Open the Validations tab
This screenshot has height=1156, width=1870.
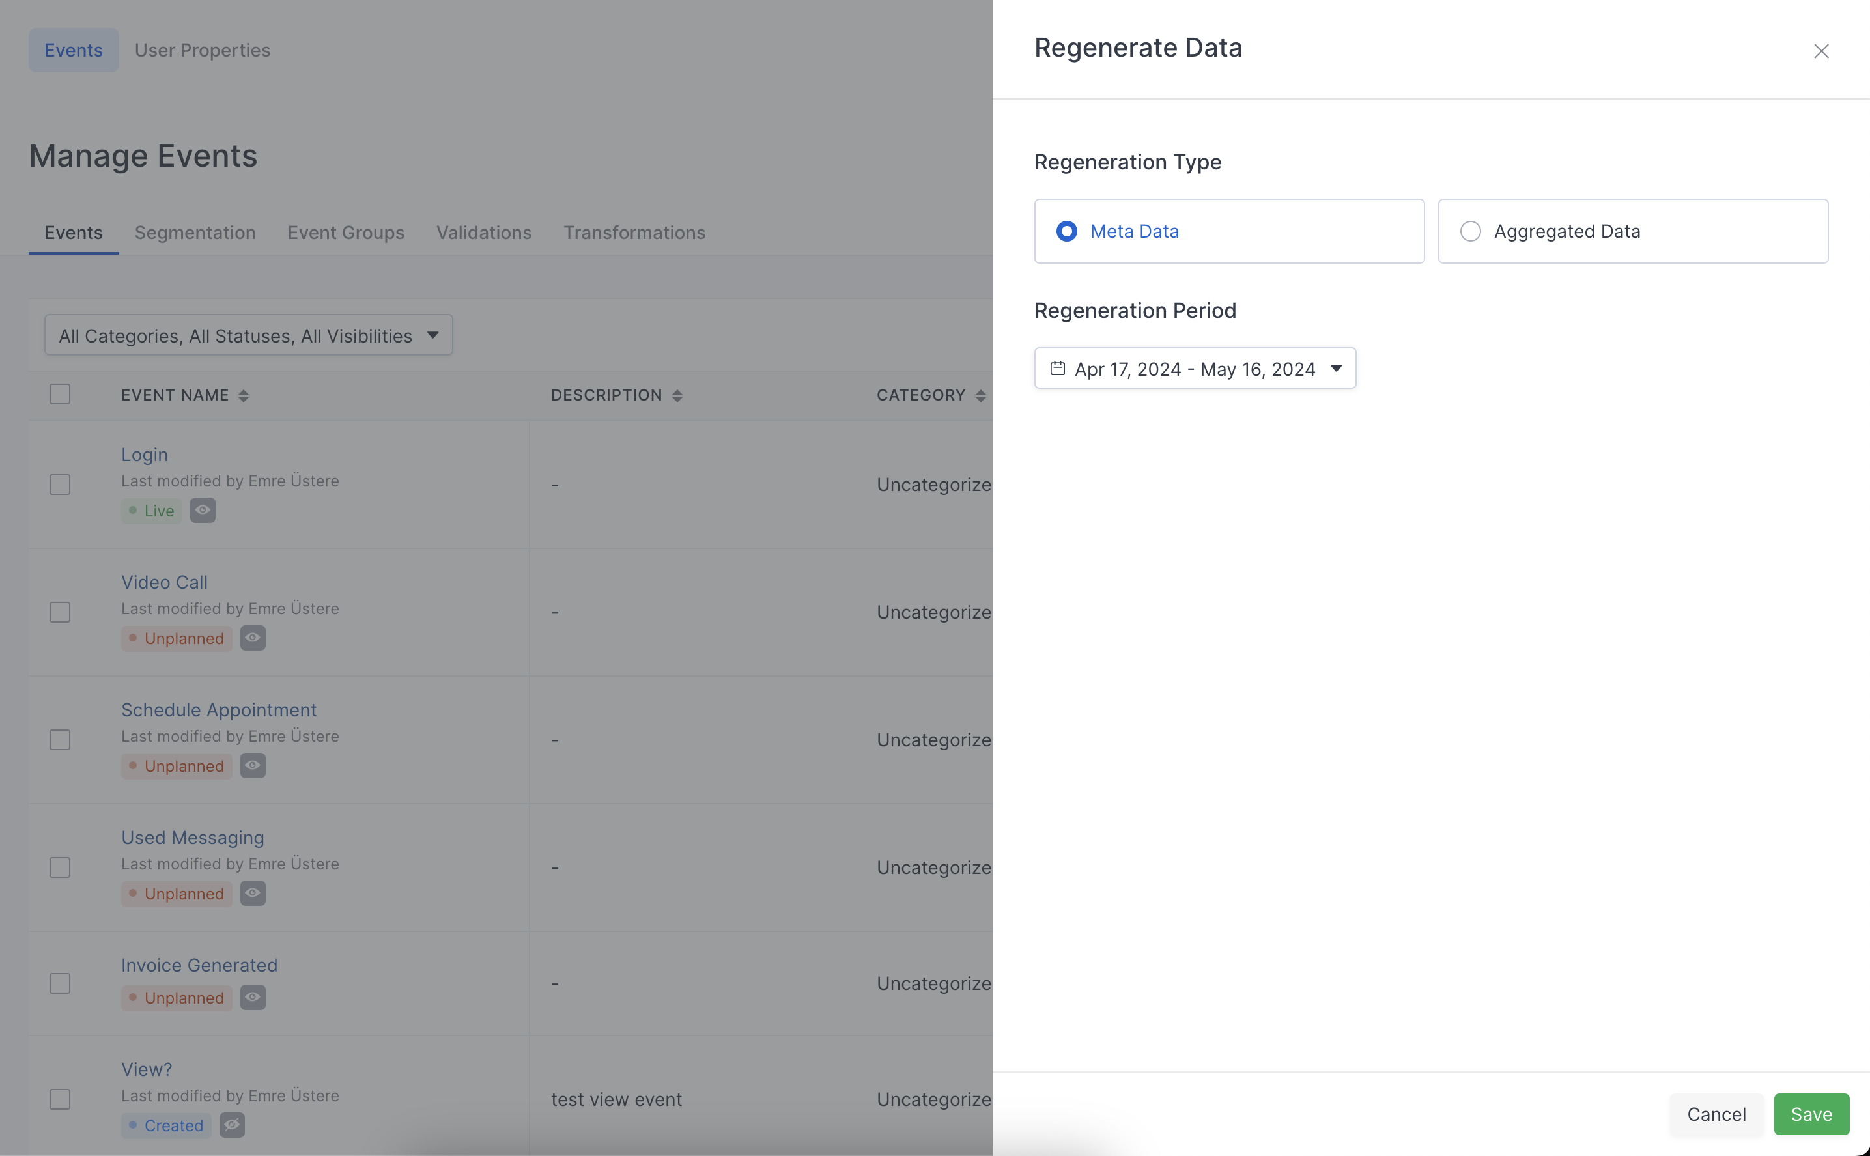tap(484, 233)
